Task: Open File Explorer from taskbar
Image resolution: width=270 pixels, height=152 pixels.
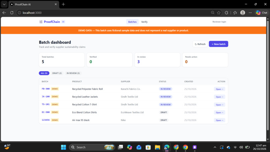Action: point(157,147)
